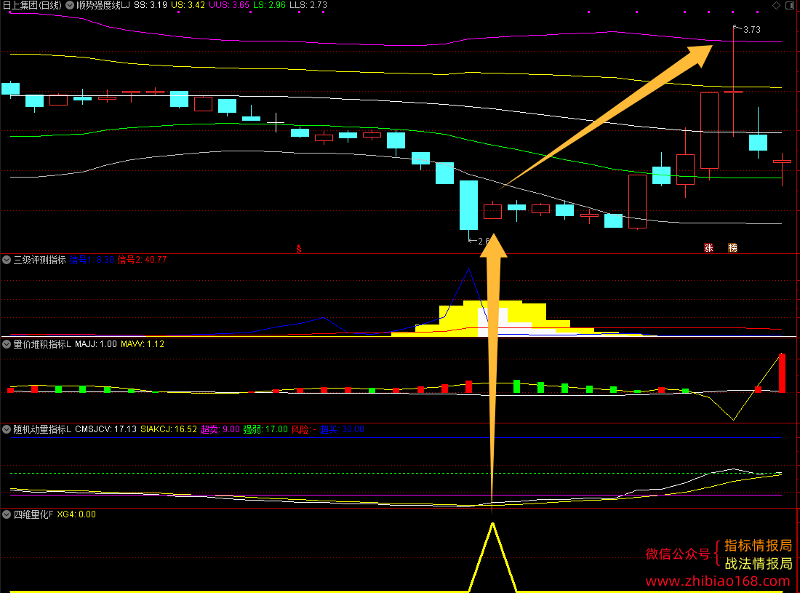Click the 四维量化F indicator title
This screenshot has height=593, width=800.
click(33, 514)
